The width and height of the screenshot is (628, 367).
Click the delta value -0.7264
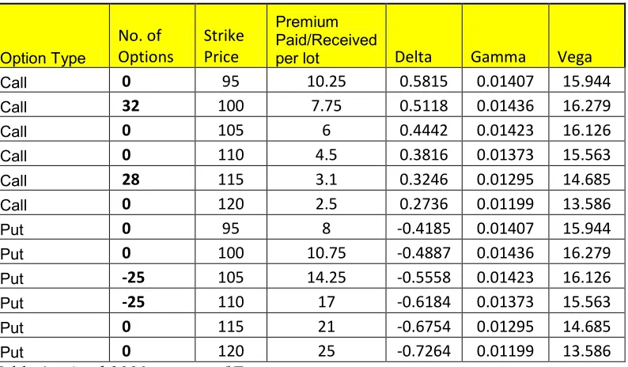pyautogui.click(x=424, y=350)
